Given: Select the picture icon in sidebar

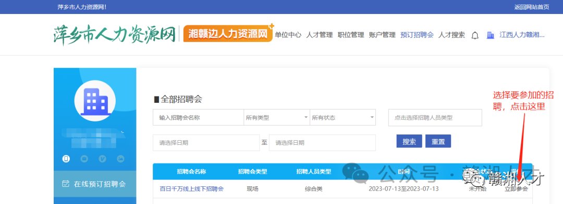Looking at the screenshot, I should tap(120, 159).
